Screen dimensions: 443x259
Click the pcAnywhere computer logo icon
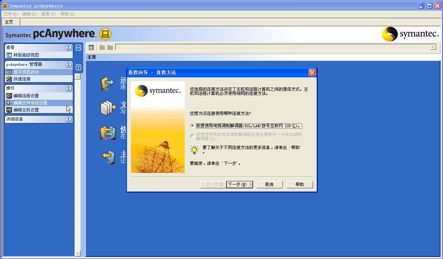tap(105, 34)
